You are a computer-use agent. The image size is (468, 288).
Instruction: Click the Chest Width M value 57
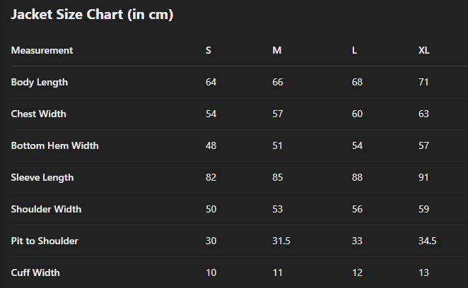[x=278, y=114]
